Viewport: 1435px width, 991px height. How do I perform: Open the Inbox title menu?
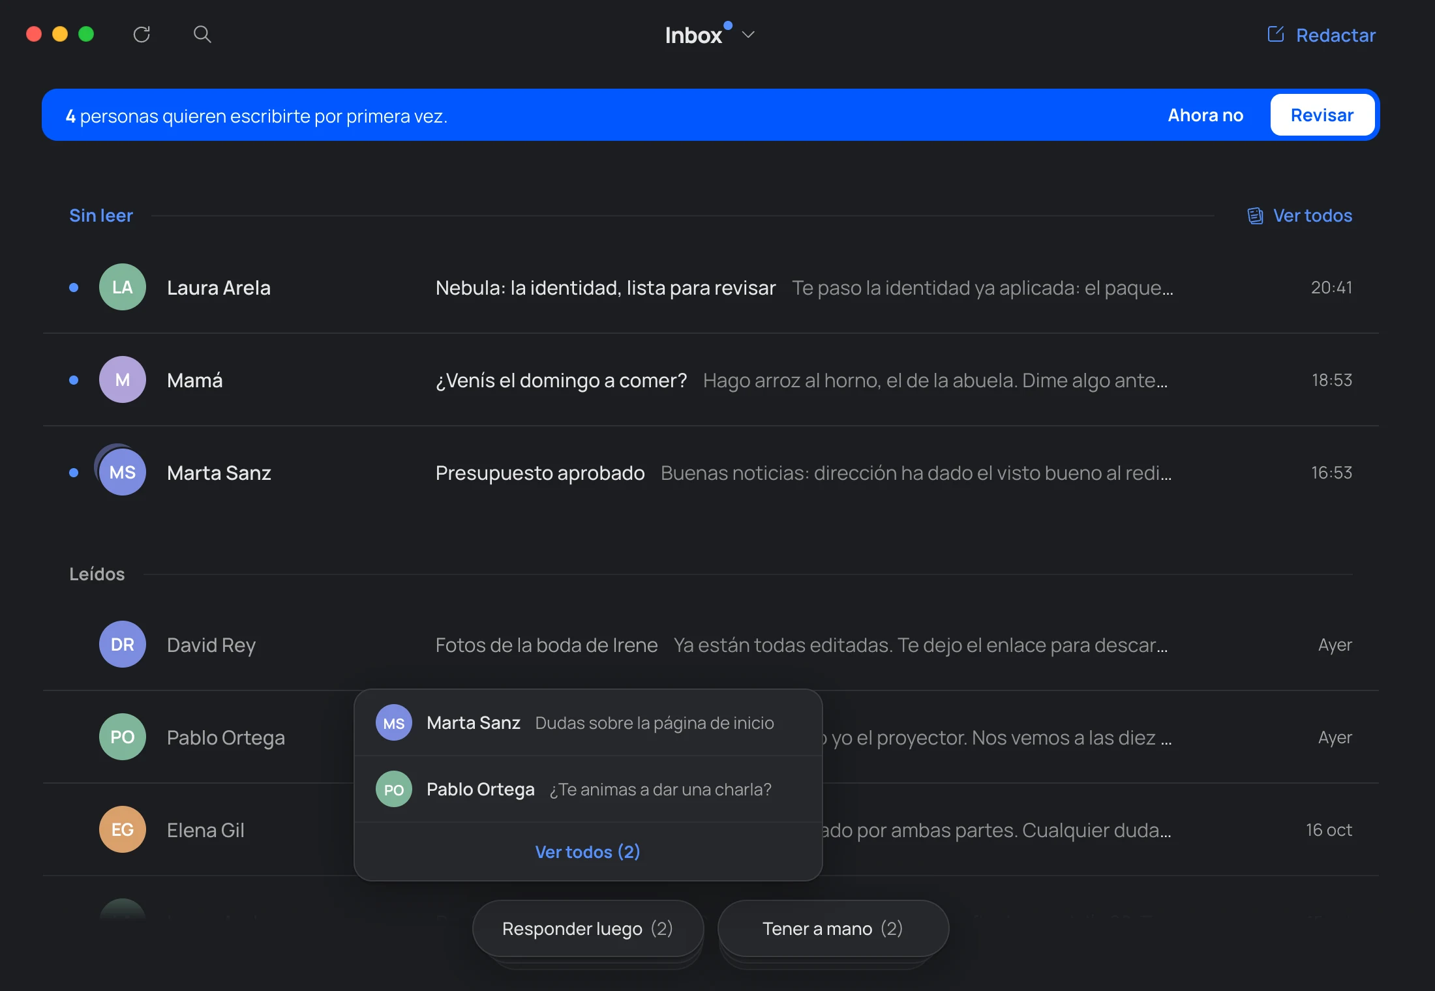point(693,35)
